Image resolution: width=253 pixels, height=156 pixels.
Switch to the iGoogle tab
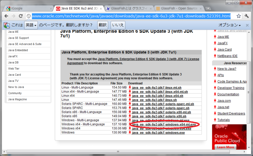(28, 8)
